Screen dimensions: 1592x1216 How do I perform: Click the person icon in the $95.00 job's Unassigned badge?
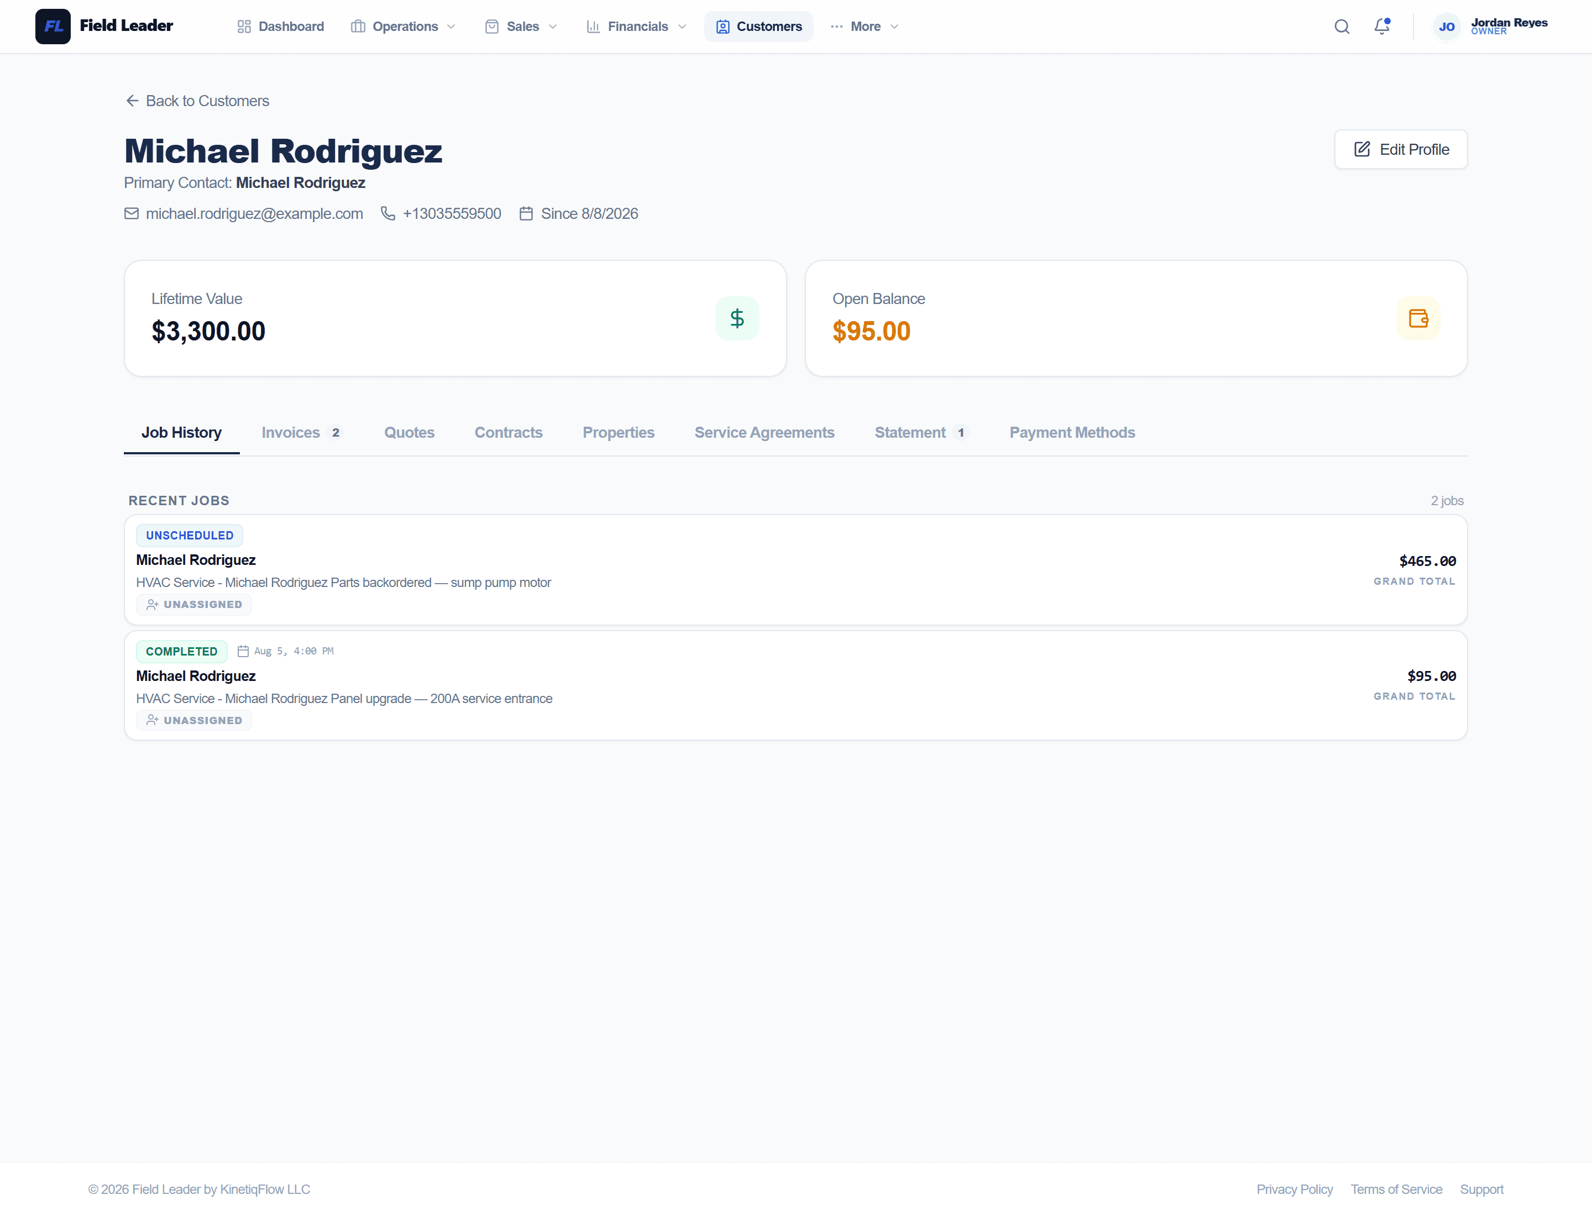[152, 720]
